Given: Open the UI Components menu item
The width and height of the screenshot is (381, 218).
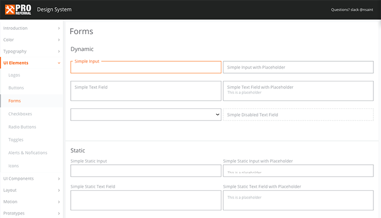Looking at the screenshot, I should coord(32,178).
